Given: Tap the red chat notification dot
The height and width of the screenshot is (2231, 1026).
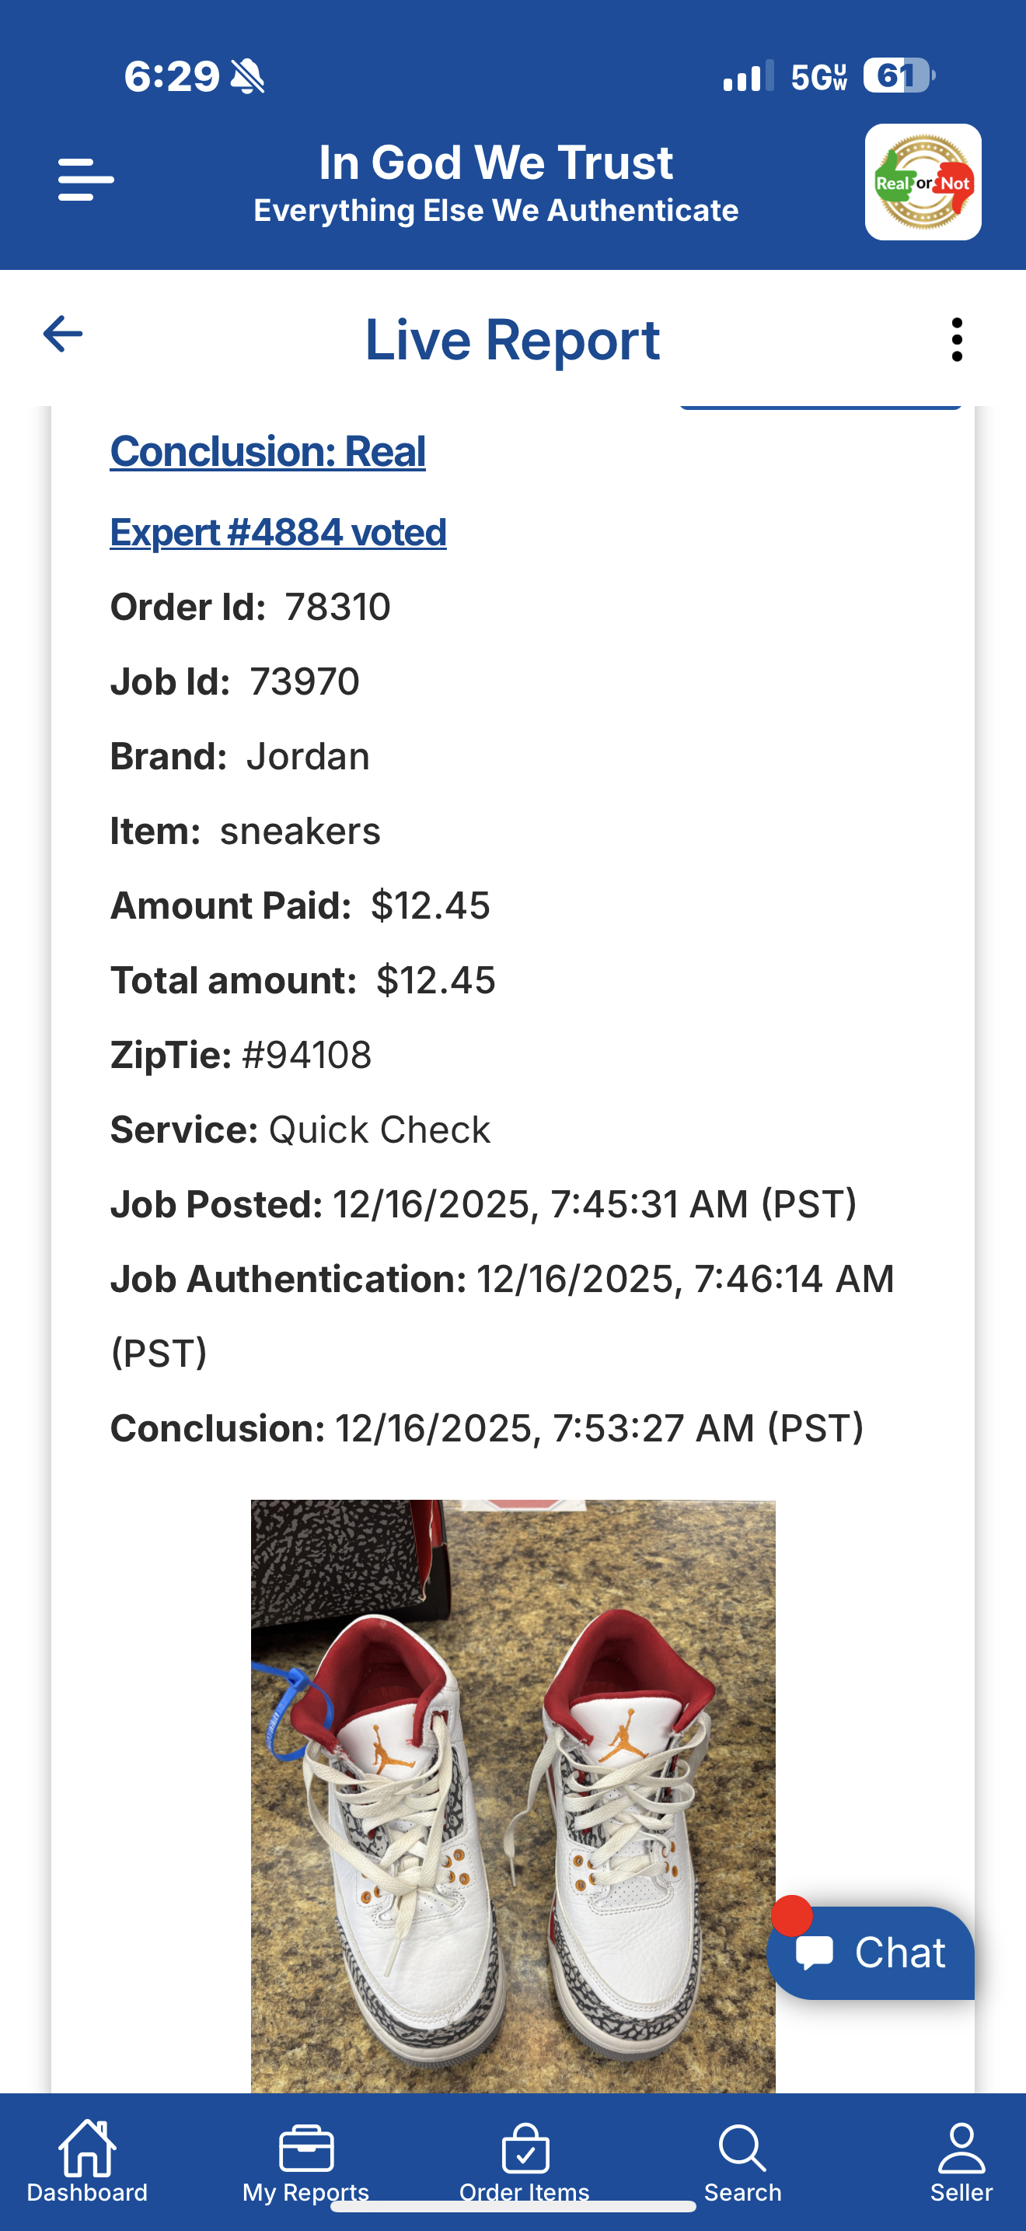Looking at the screenshot, I should [x=790, y=1915].
